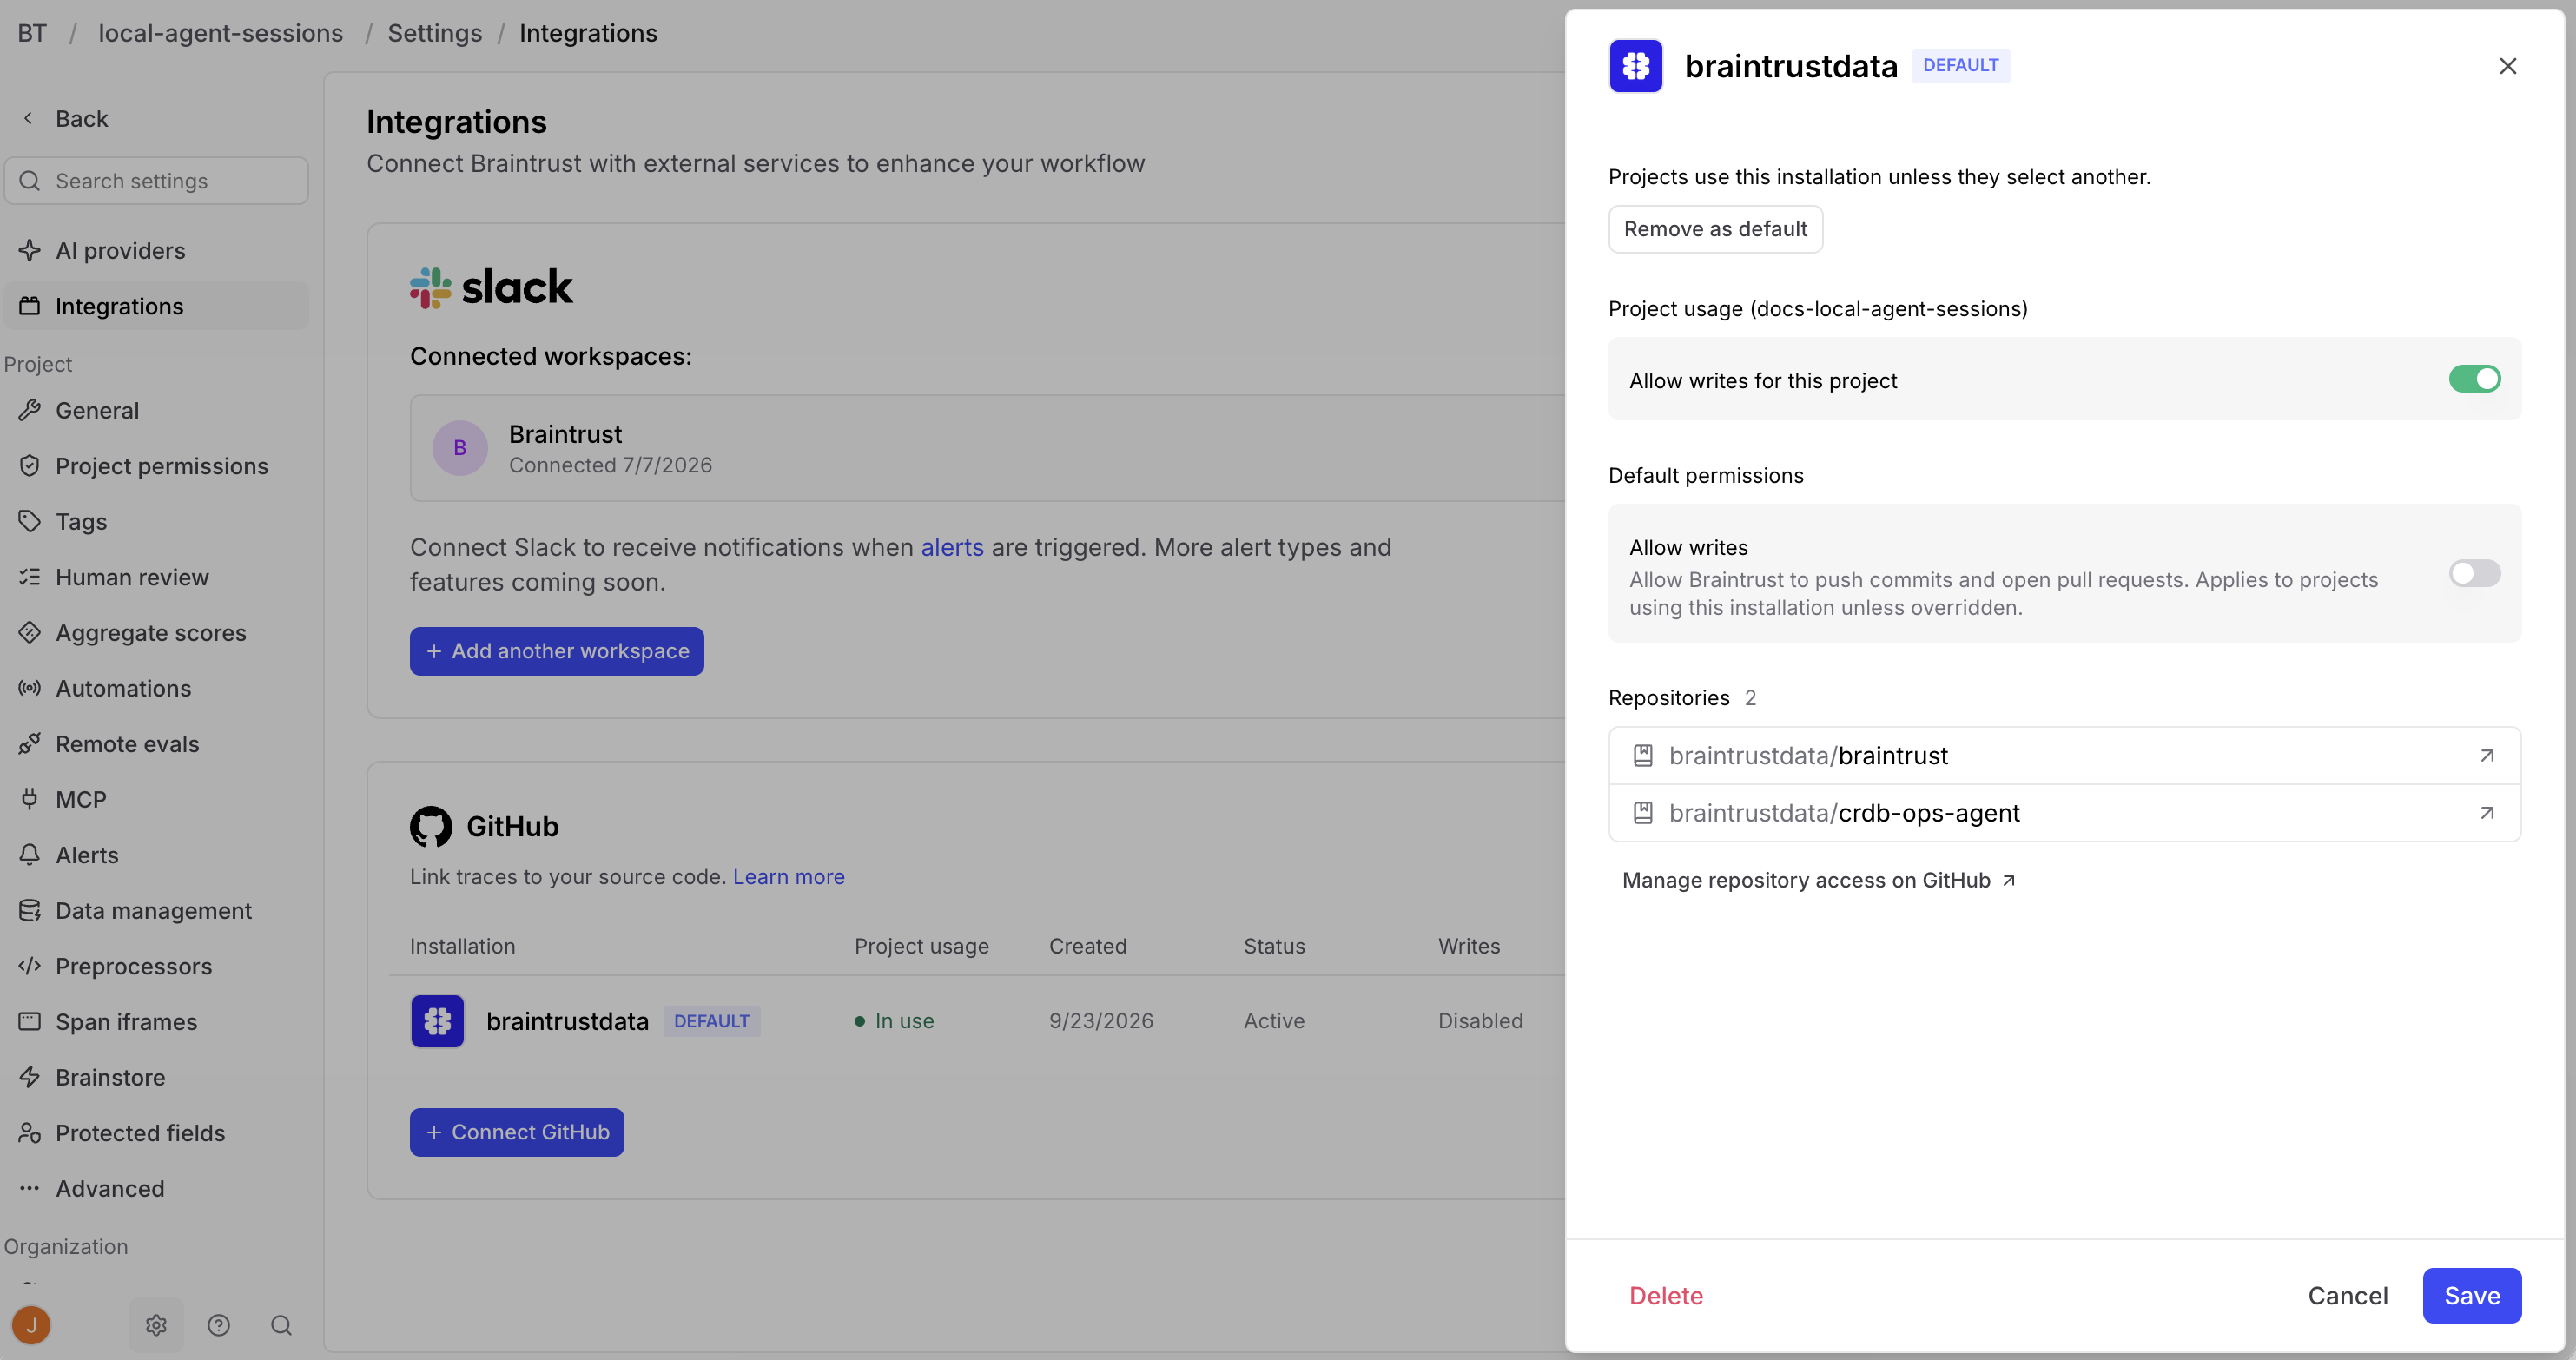Open MCP settings
Image resolution: width=2576 pixels, height=1360 pixels.
(x=156, y=800)
